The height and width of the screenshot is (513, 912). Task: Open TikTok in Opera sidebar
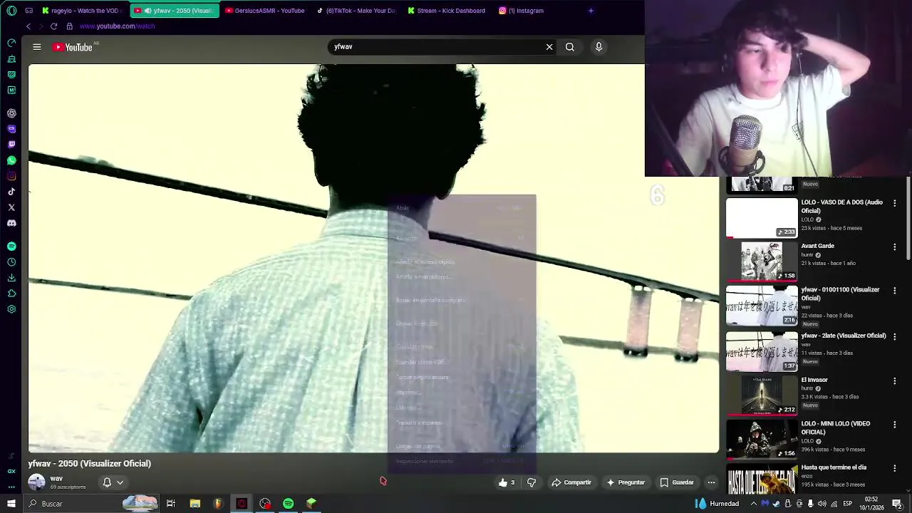tap(11, 192)
